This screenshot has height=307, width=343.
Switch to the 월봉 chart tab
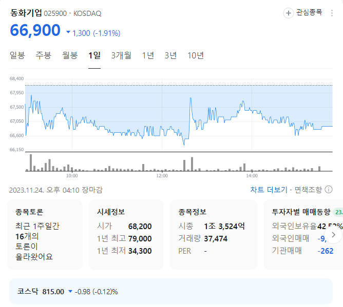(x=70, y=55)
